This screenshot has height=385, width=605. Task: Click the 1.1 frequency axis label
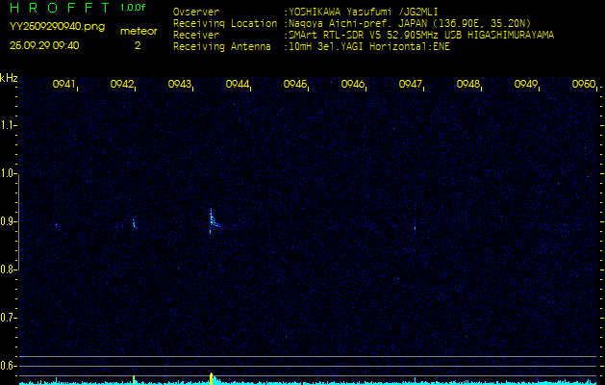tap(7, 125)
